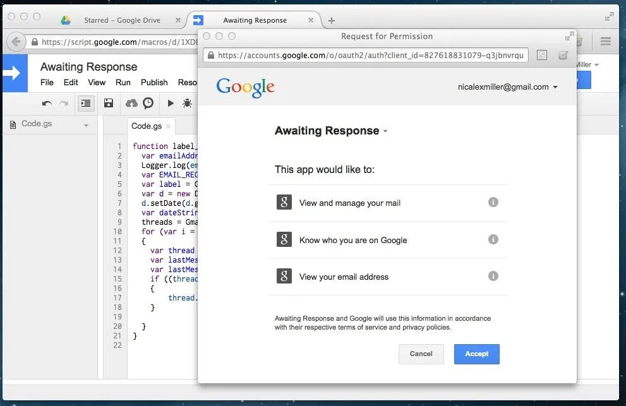626x406 pixels.
Task: Click the g icon beside Know who you are on Google
Action: (x=284, y=239)
